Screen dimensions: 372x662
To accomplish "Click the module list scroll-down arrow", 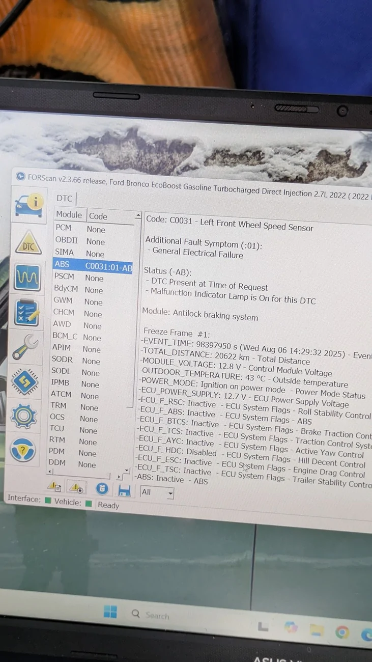I will 127,470.
